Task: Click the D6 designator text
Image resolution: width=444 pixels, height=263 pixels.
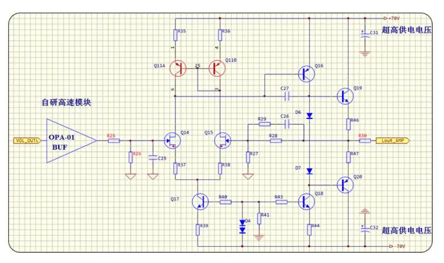Action: (298, 112)
